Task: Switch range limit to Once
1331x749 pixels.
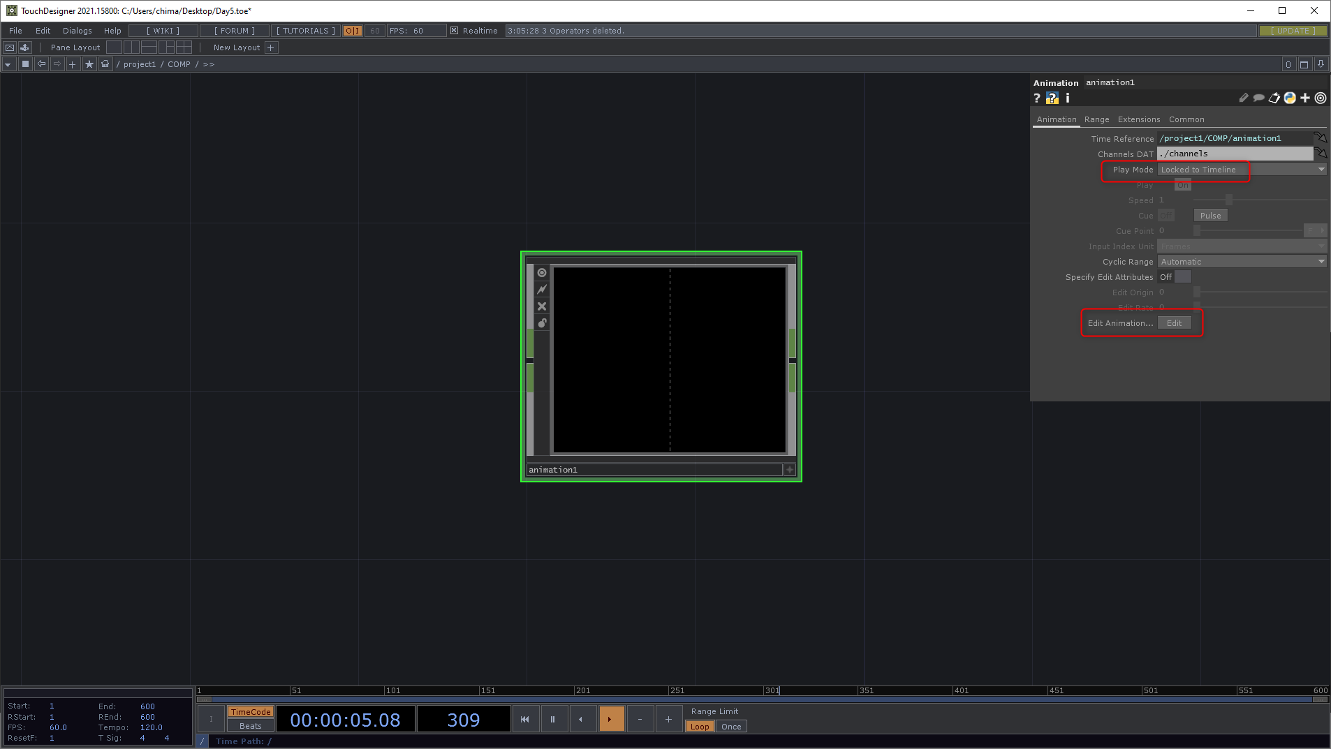Action: (x=731, y=727)
